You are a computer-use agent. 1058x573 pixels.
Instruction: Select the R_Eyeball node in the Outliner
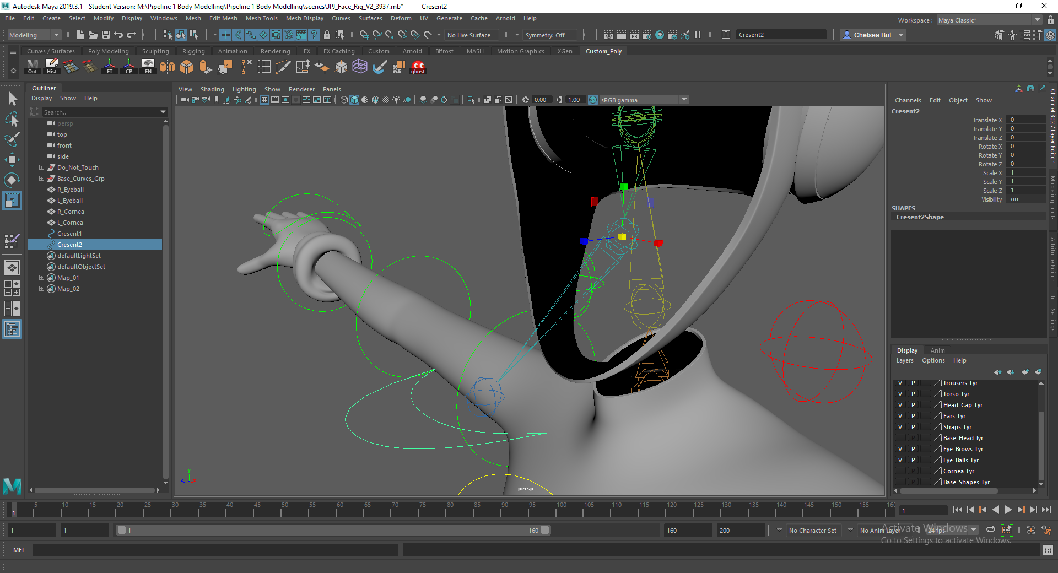coord(70,190)
